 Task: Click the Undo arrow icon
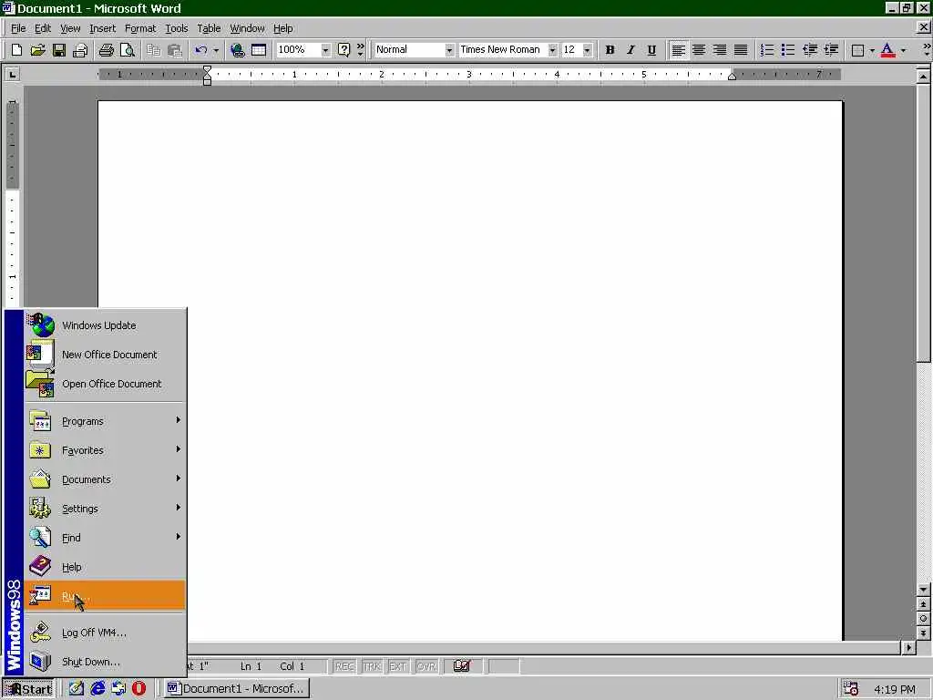[x=201, y=50]
